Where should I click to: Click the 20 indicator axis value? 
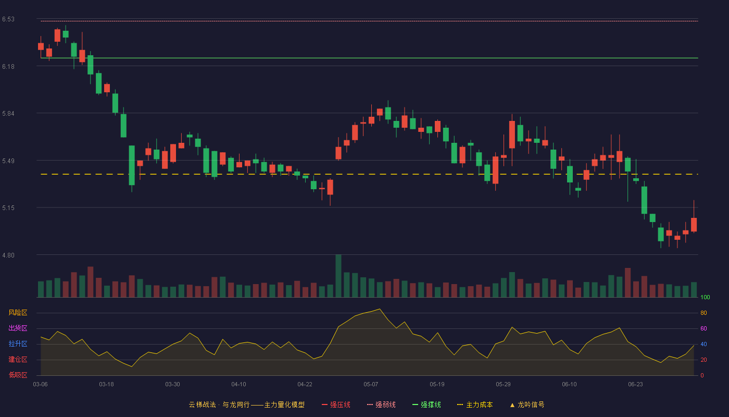pyautogui.click(x=703, y=360)
